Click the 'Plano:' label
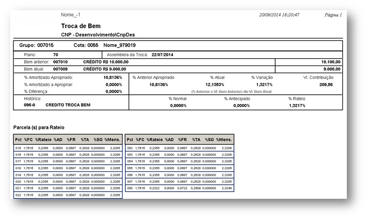The width and height of the screenshot is (367, 219). [30, 55]
